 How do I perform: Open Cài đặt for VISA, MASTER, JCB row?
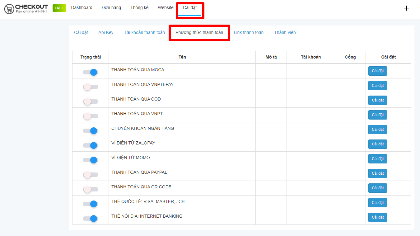(x=378, y=203)
